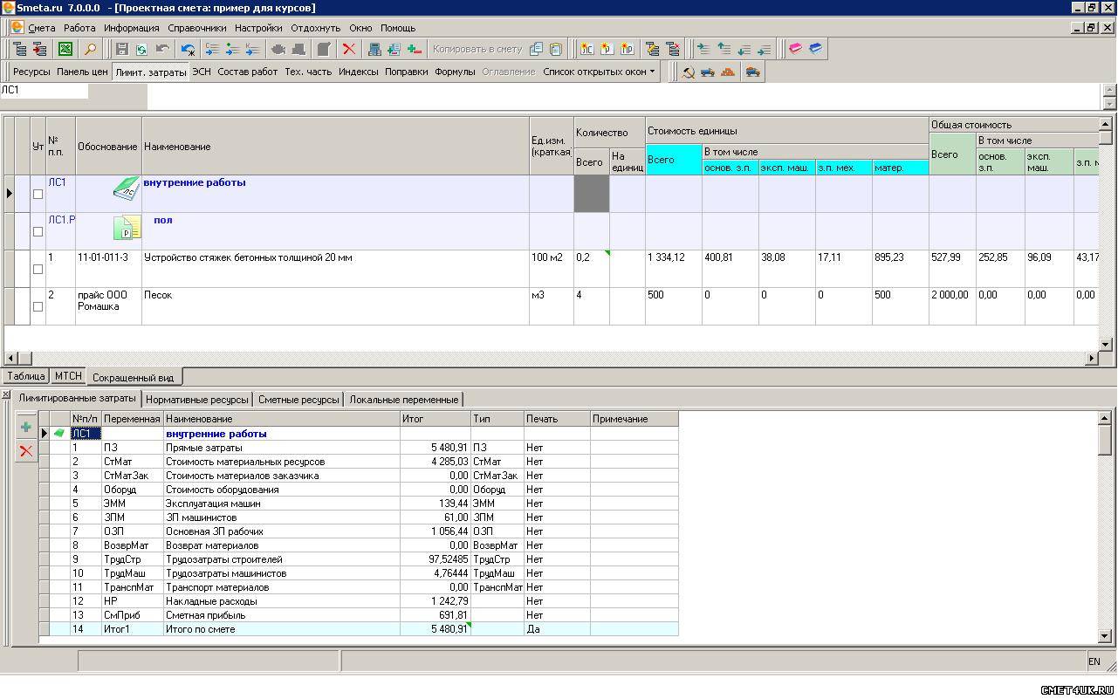
Task: Switch to the МТСН view tab
Action: [68, 377]
